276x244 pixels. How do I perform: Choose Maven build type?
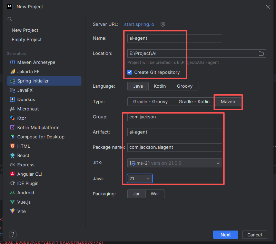pos(228,101)
